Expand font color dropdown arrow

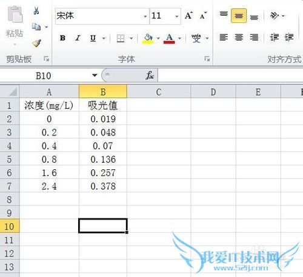click(x=179, y=38)
